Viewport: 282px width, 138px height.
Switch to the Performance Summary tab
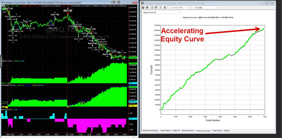(x=150, y=131)
